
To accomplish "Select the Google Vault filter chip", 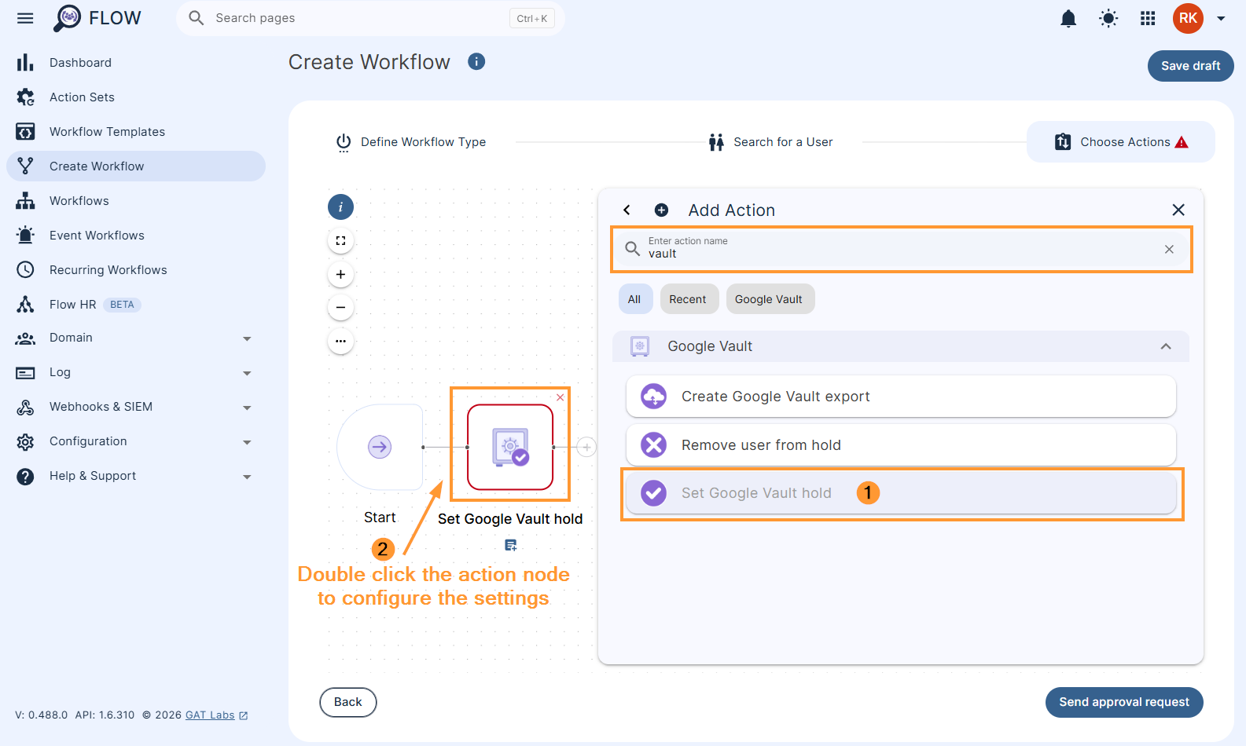I will pyautogui.click(x=769, y=299).
